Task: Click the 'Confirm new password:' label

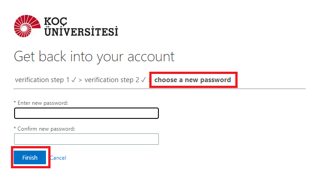Action: click(46, 129)
